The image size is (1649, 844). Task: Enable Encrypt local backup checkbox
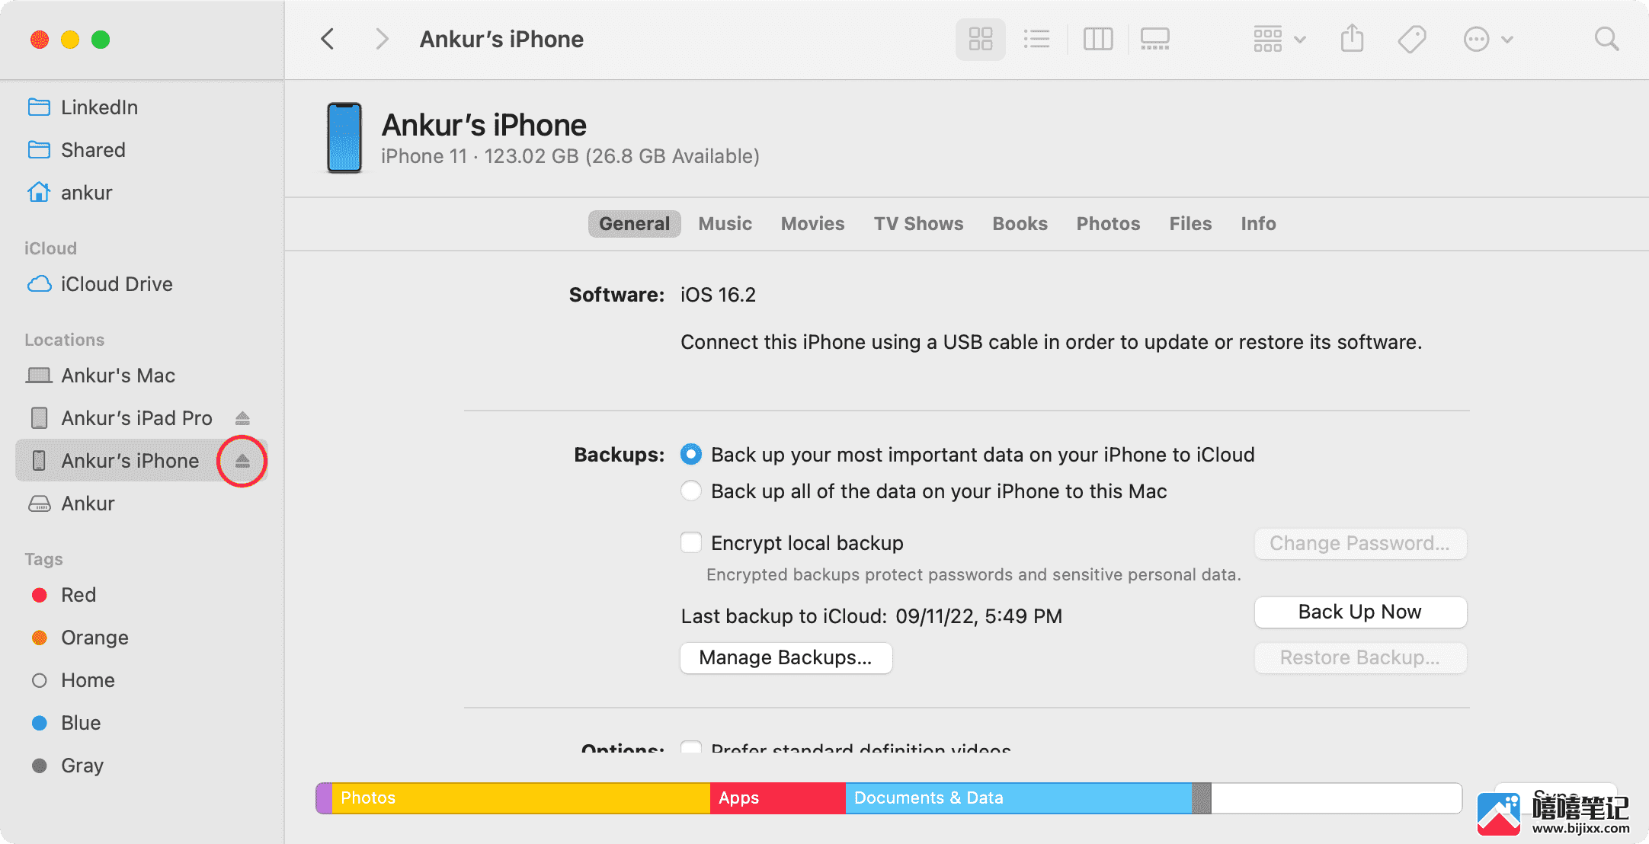pos(690,542)
